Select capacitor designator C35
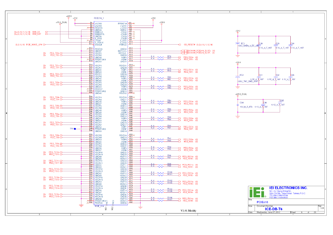Screen dimensions: 333x235 (x=282, y=101)
